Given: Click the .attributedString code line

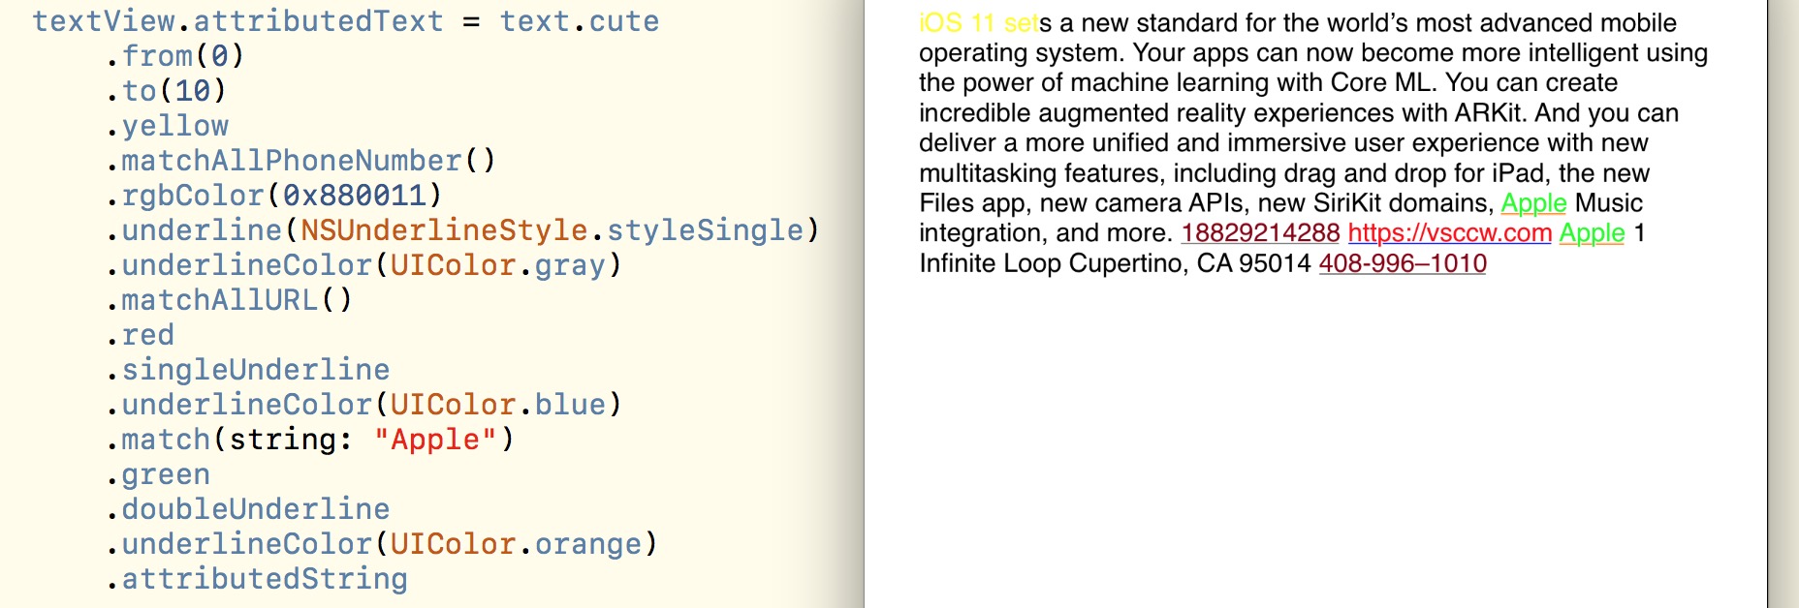Looking at the screenshot, I should [x=257, y=579].
